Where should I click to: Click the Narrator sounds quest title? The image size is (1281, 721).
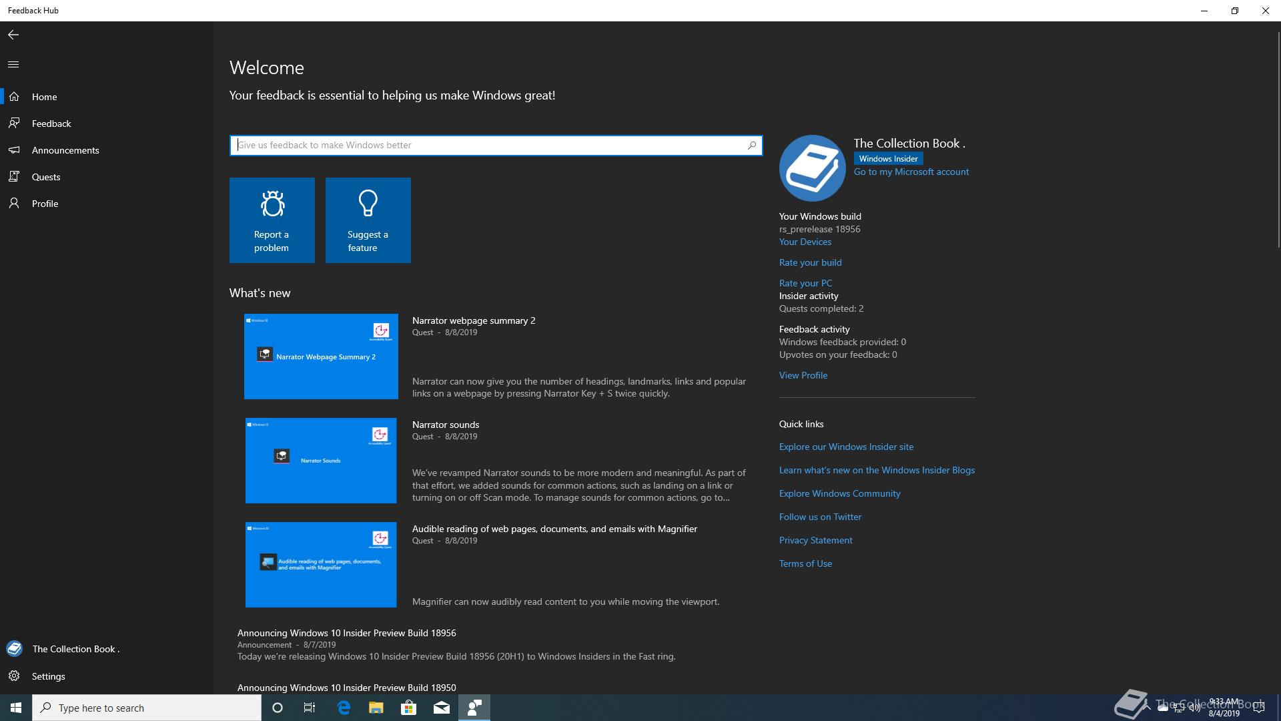click(x=446, y=425)
